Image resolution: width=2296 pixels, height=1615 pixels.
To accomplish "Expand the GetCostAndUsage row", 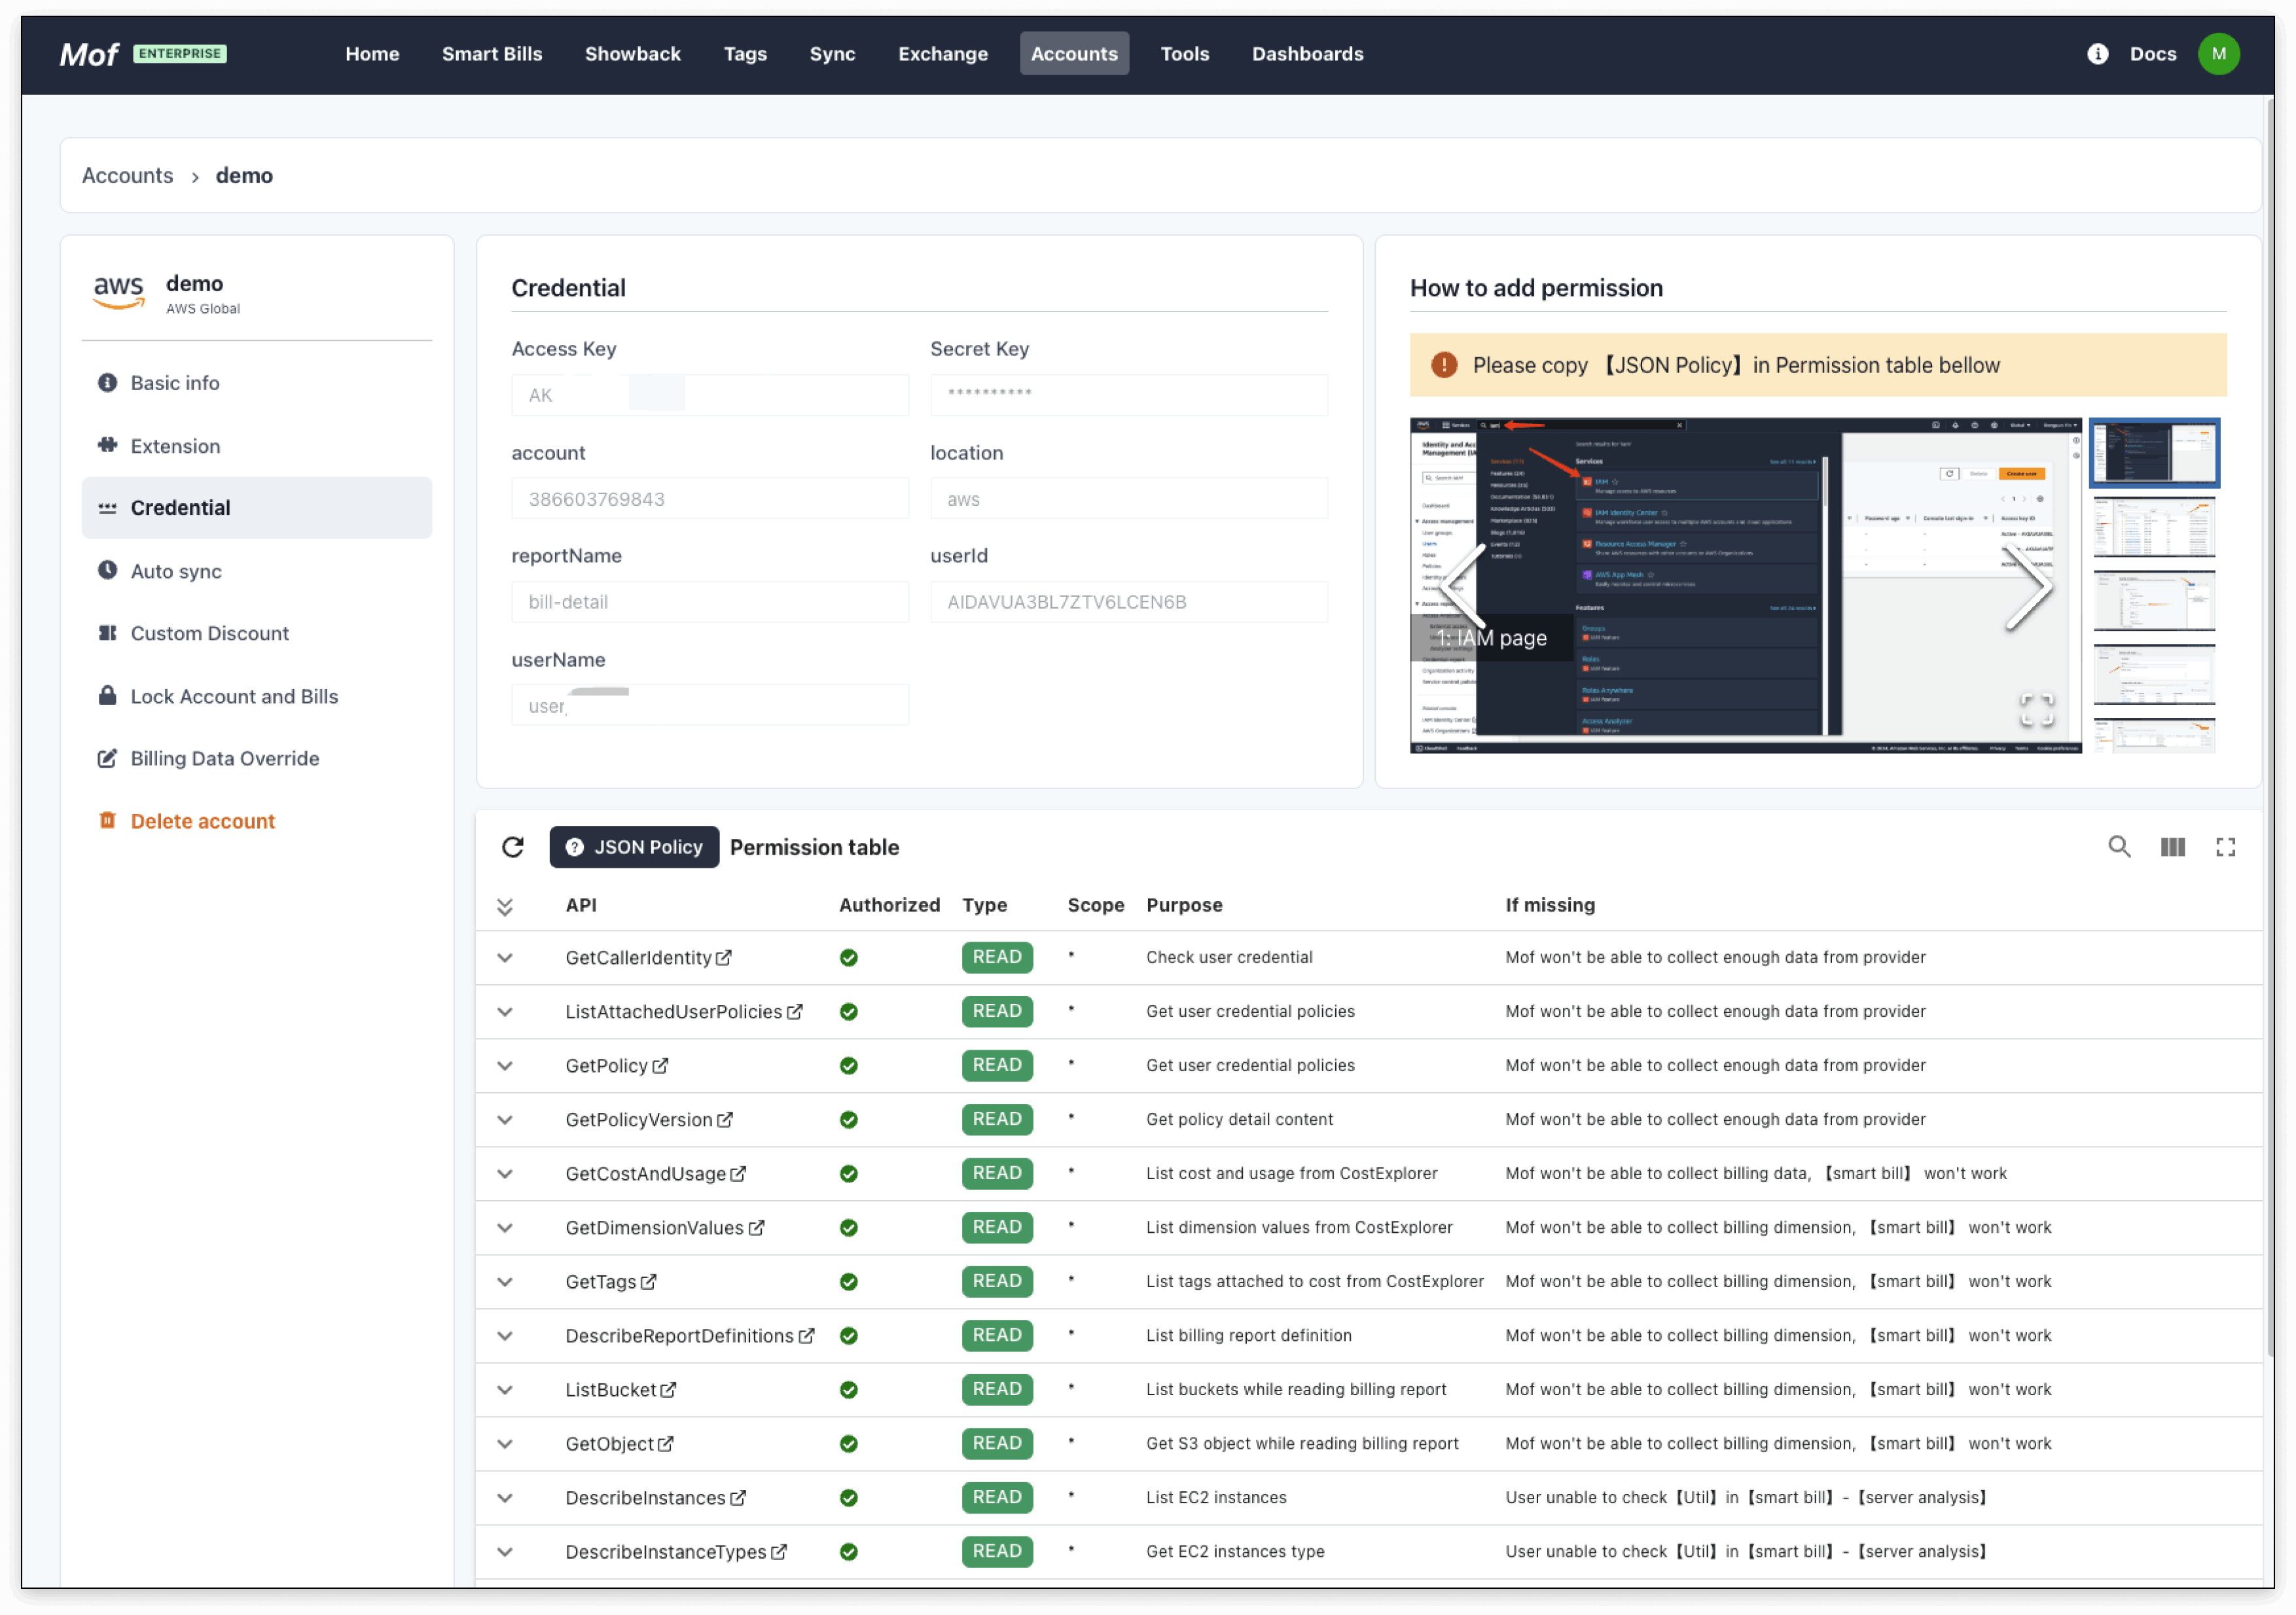I will [505, 1174].
